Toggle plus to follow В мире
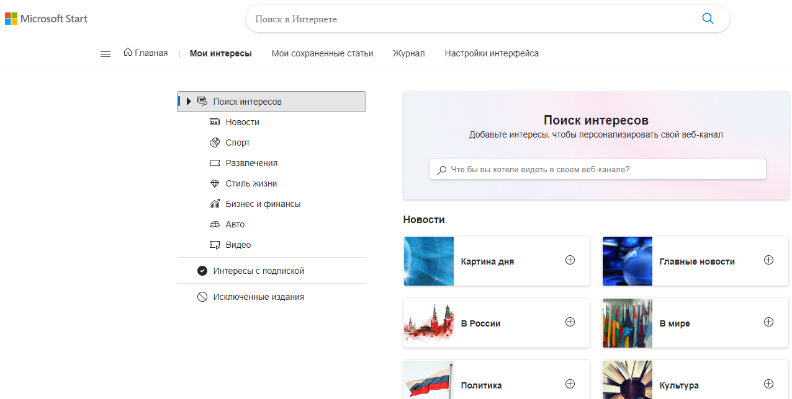 768,322
